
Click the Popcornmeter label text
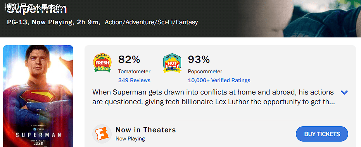click(x=205, y=71)
